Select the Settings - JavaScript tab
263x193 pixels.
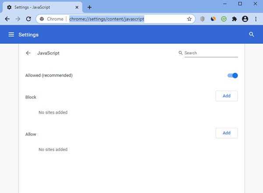[x=42, y=7]
